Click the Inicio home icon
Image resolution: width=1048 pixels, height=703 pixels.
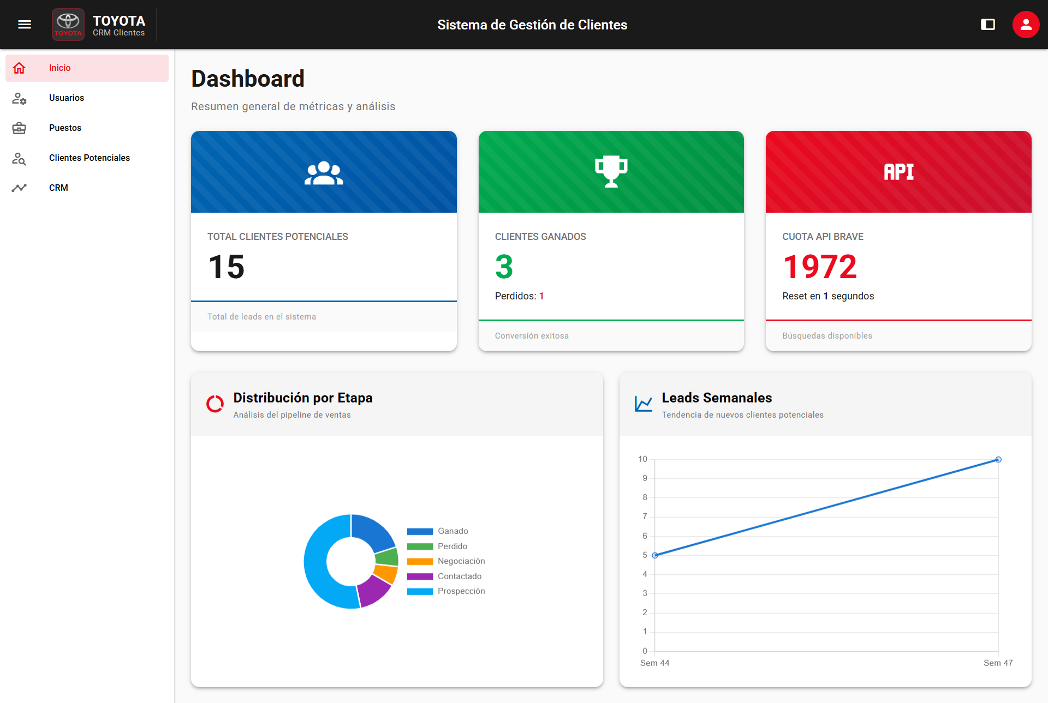tap(19, 68)
